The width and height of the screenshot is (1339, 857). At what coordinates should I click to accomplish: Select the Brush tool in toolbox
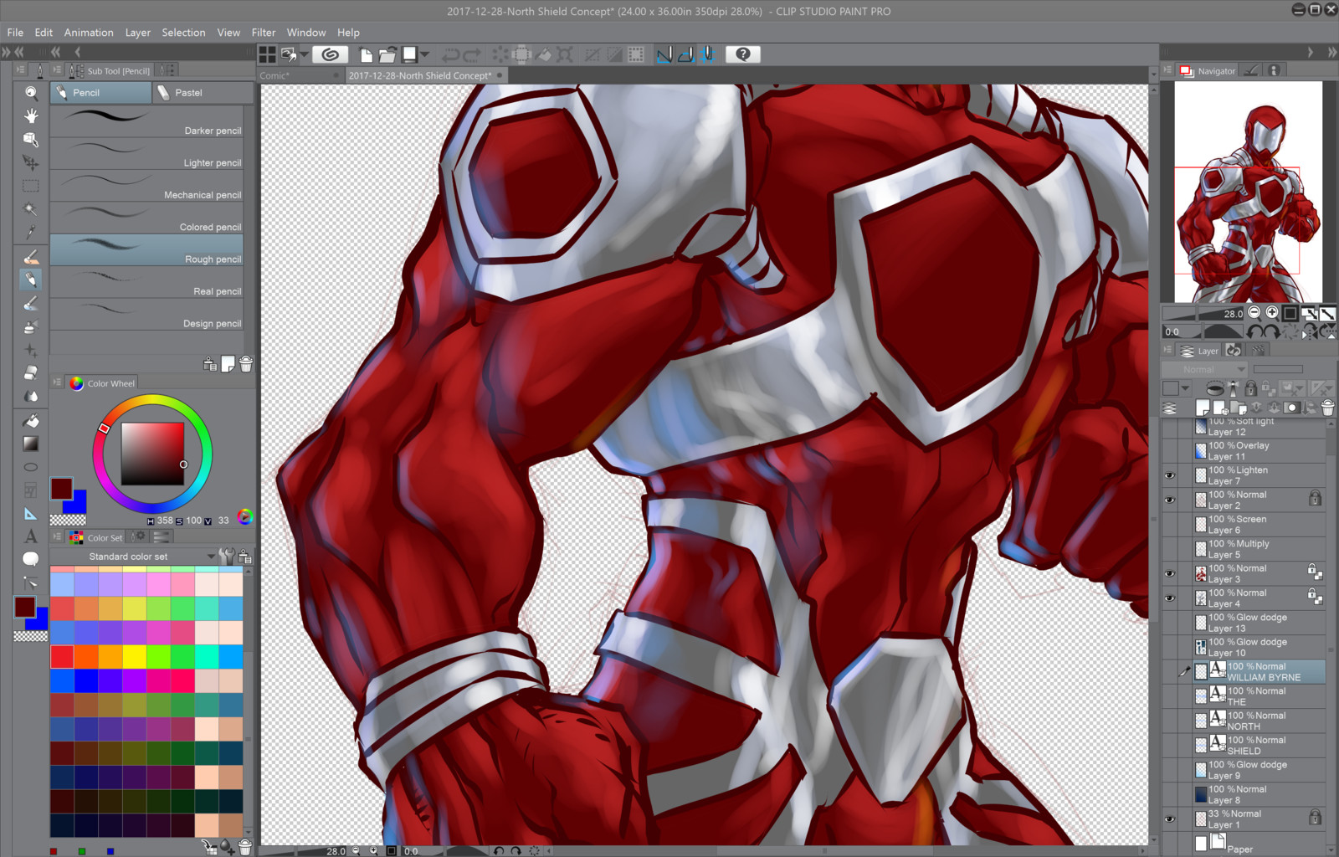pos(31,303)
